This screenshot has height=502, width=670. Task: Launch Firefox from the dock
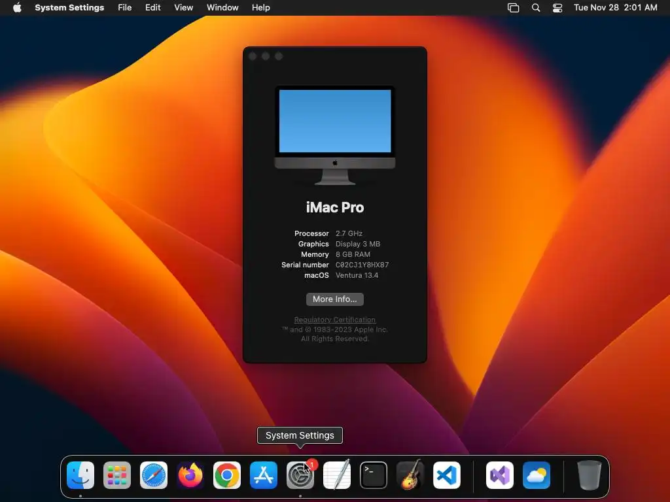(x=190, y=475)
